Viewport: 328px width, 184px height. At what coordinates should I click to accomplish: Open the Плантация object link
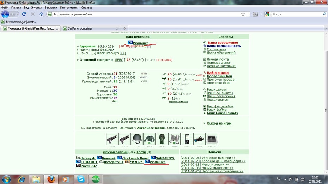[126, 128]
